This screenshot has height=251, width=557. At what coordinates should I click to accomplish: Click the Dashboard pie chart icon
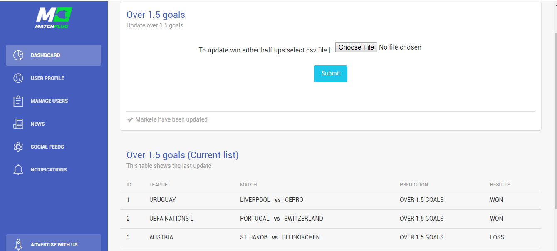pyautogui.click(x=18, y=55)
